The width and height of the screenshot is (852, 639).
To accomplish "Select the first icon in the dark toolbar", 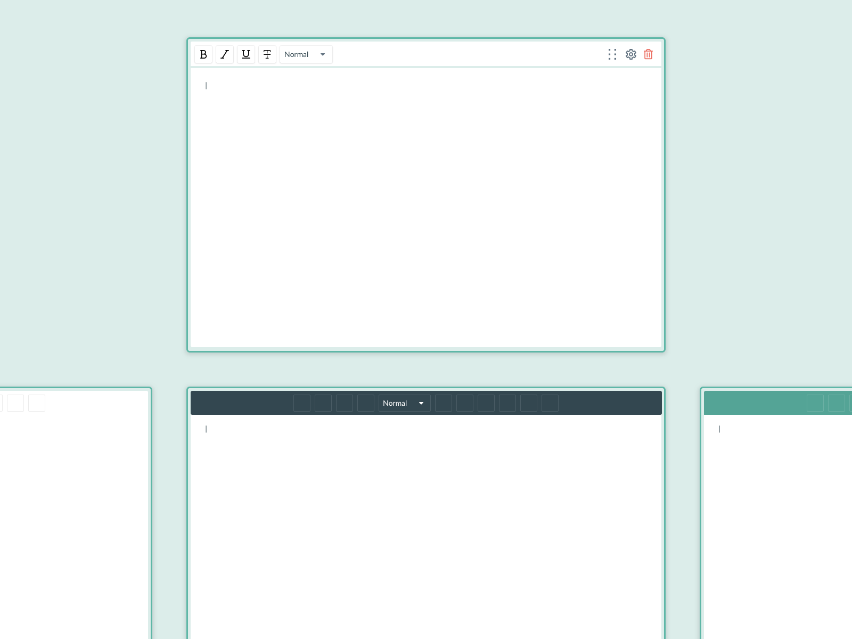I will pos(301,403).
